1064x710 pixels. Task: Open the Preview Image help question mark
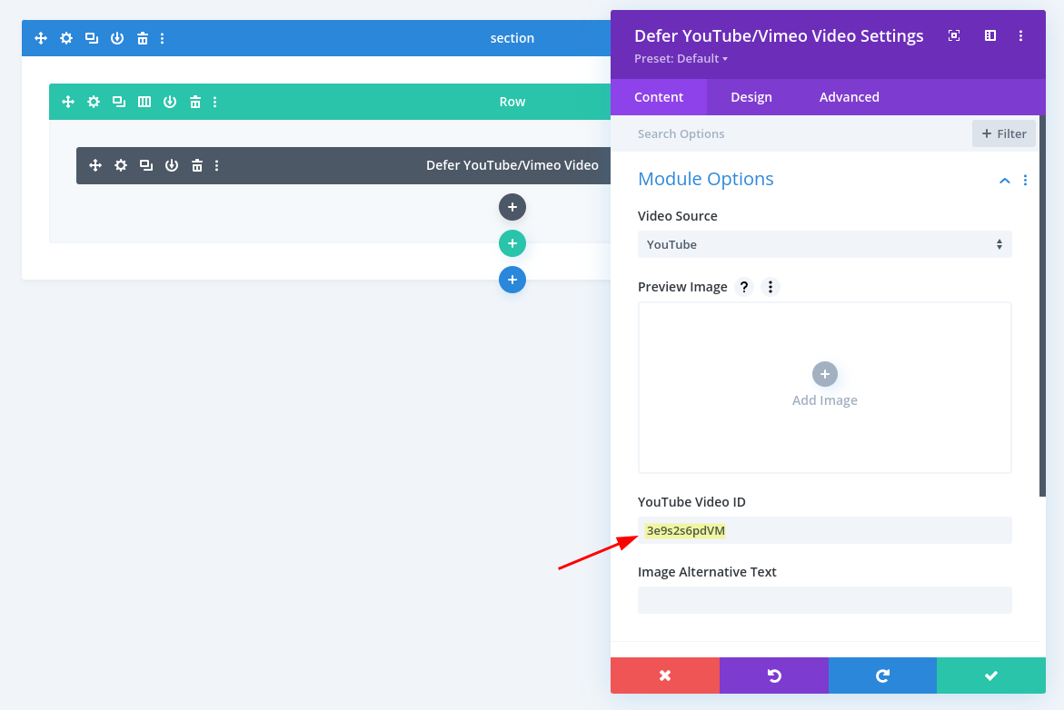[x=744, y=287]
